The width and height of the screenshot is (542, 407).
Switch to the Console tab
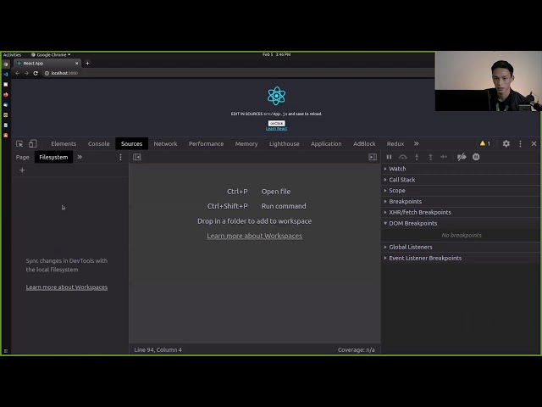click(x=98, y=143)
